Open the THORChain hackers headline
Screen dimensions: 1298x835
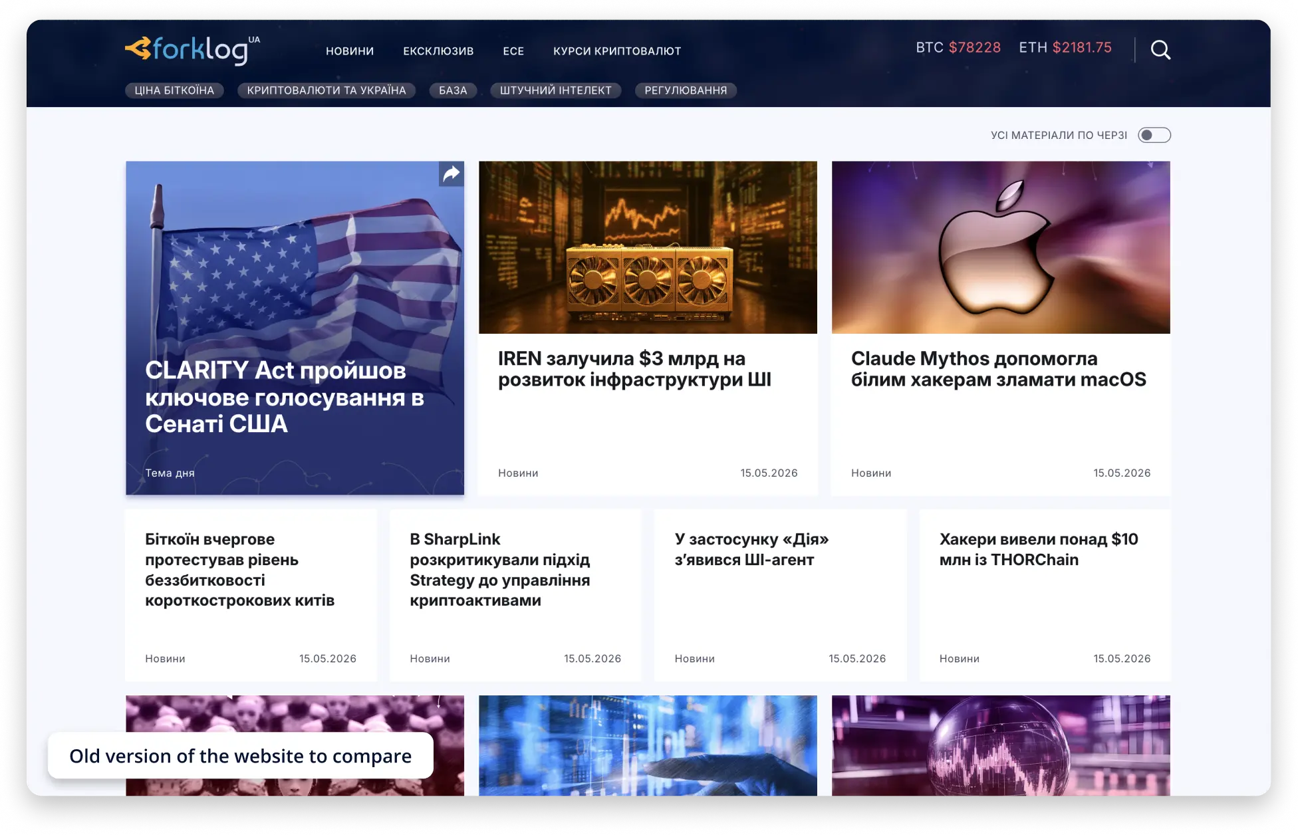[x=1039, y=549]
